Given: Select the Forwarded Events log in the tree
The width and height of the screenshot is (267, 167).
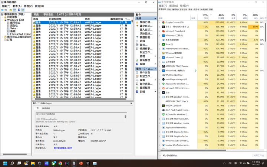Looking at the screenshot, I should pos(20,34).
